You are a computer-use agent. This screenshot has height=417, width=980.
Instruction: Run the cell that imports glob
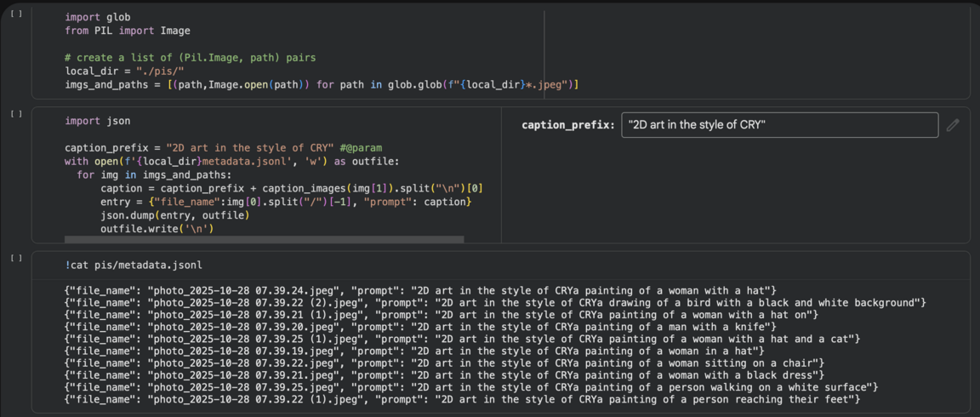(16, 14)
